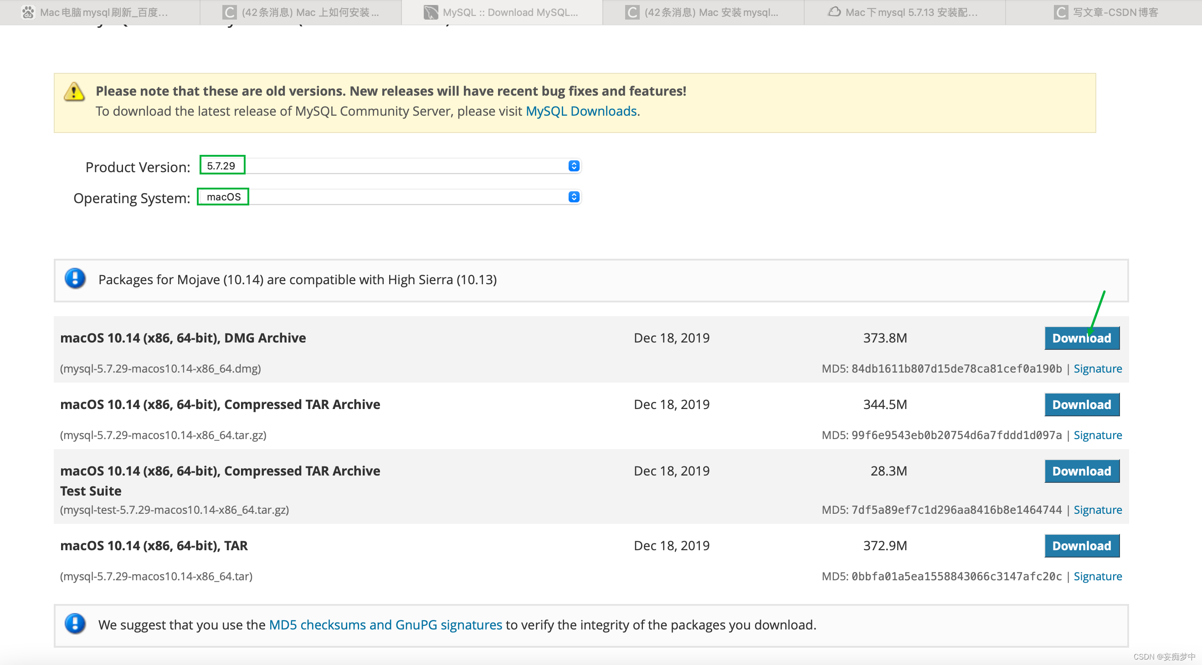Click the 344.5M file size

[885, 404]
